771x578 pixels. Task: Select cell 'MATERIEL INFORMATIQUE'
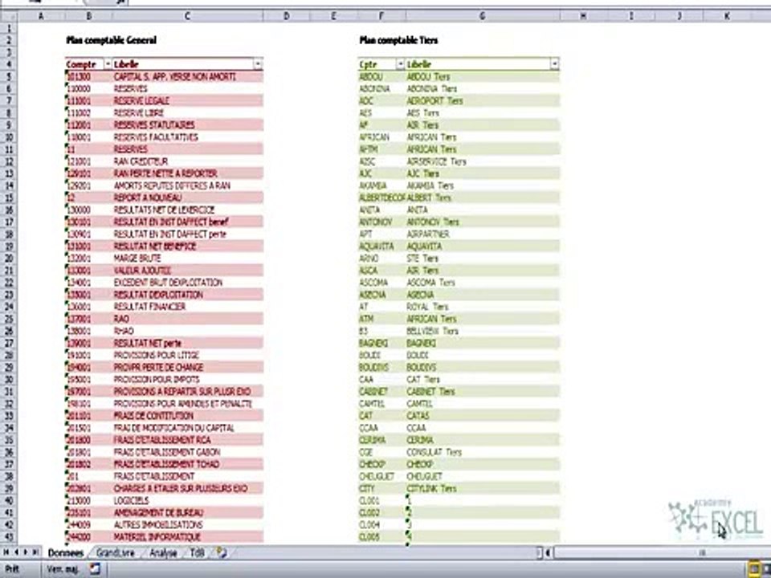188,537
